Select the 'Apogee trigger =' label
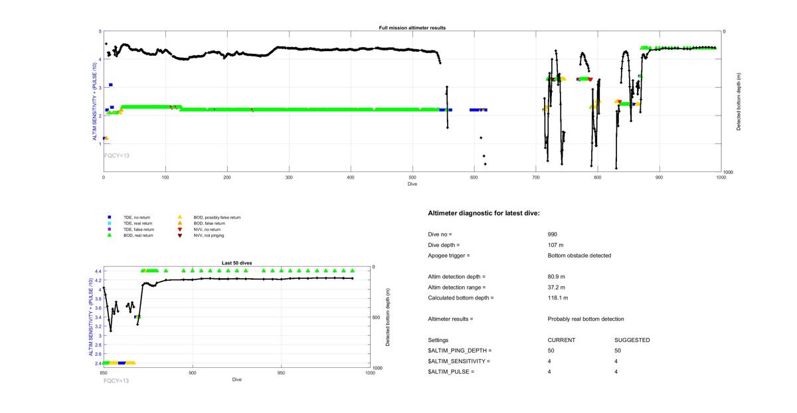The height and width of the screenshot is (413, 797). [x=449, y=256]
